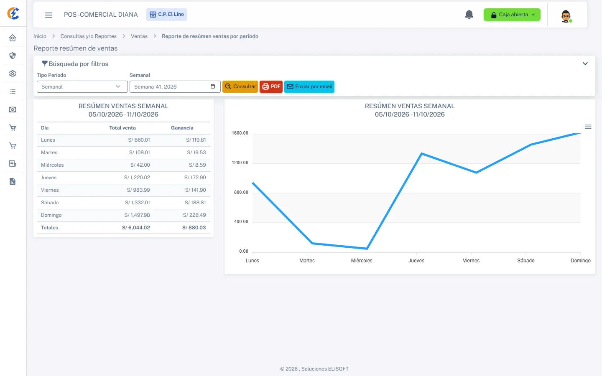Click the Totales S/ 6,044.02 cell
This screenshot has height=376, width=602.
point(136,228)
